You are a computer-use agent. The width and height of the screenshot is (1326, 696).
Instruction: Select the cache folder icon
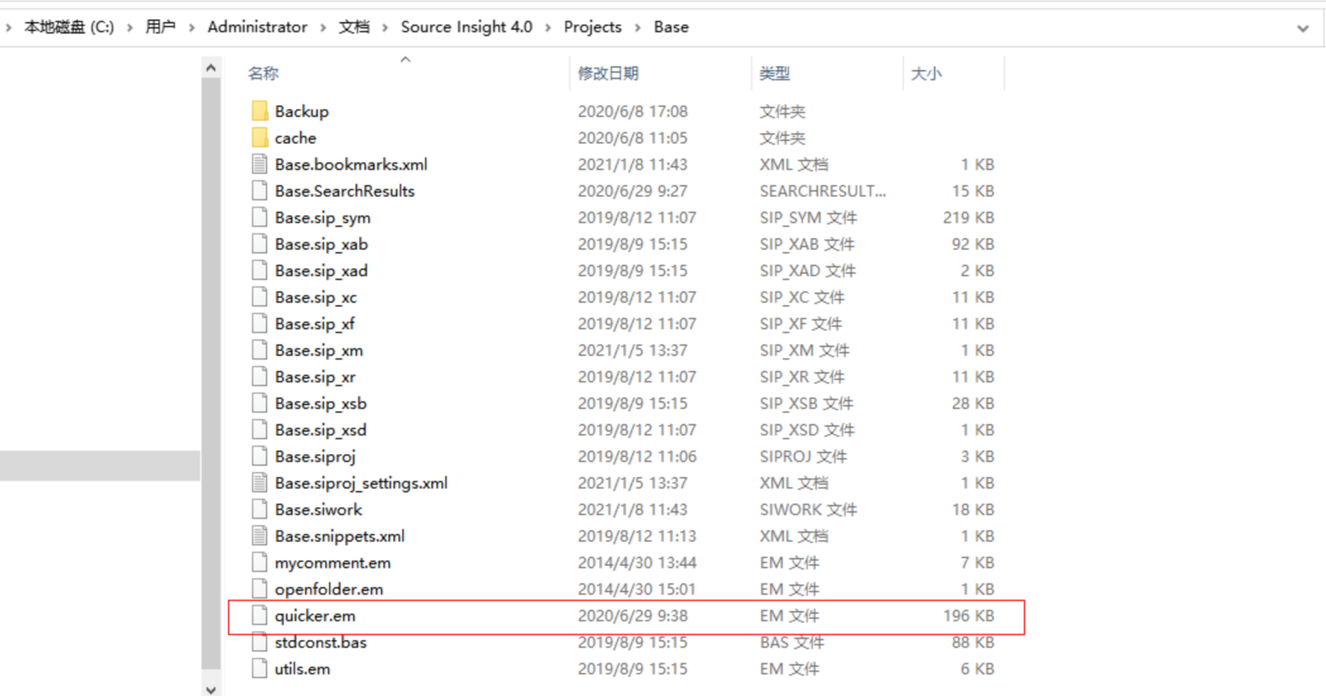point(259,137)
